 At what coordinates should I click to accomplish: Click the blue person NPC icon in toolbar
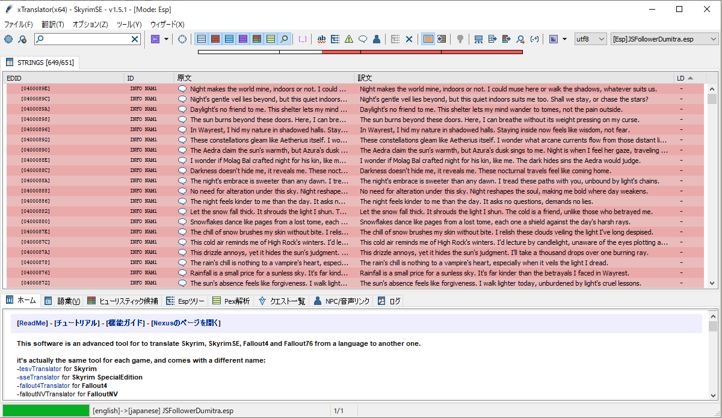[377, 39]
